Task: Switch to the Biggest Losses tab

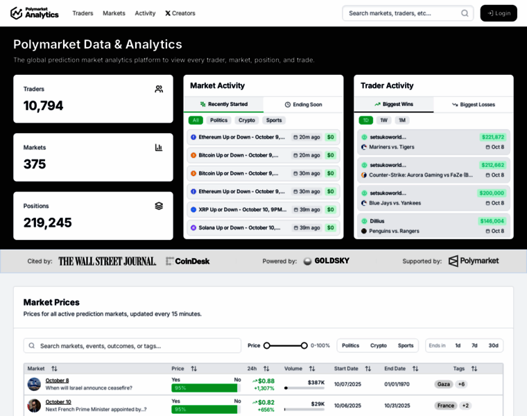Action: [473, 104]
